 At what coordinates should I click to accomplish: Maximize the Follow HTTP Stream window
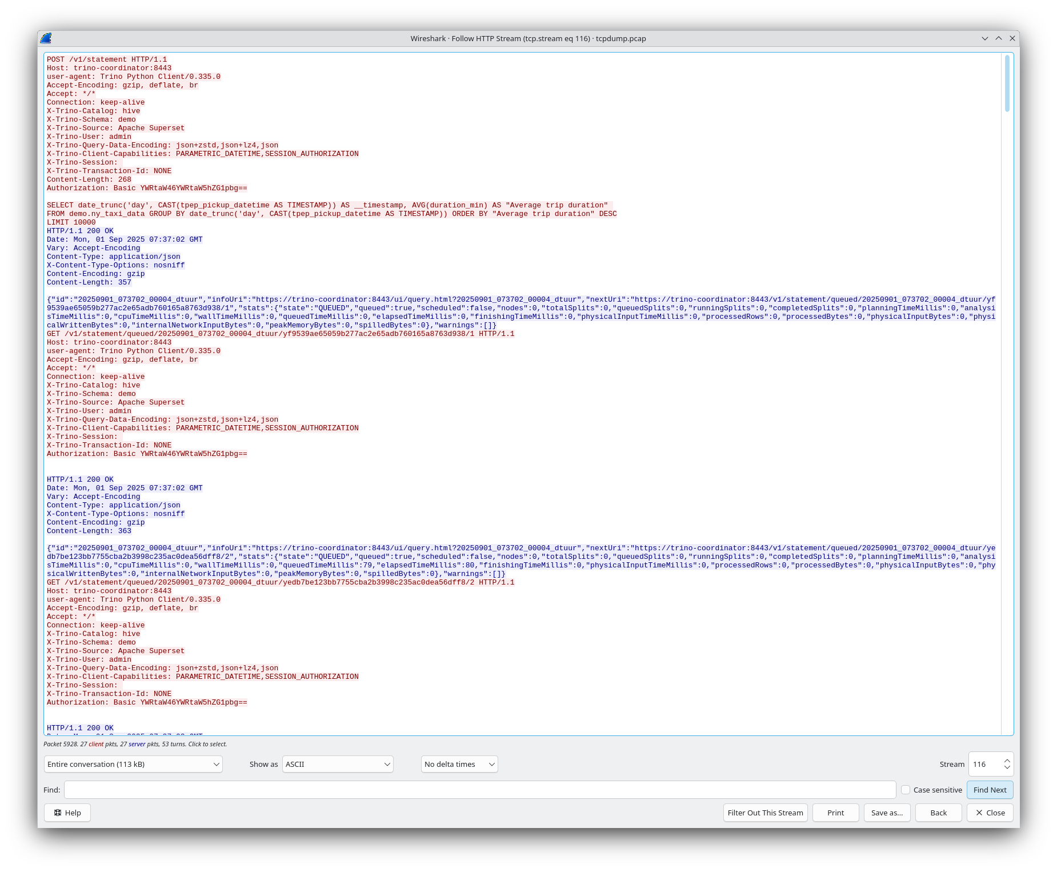point(999,38)
